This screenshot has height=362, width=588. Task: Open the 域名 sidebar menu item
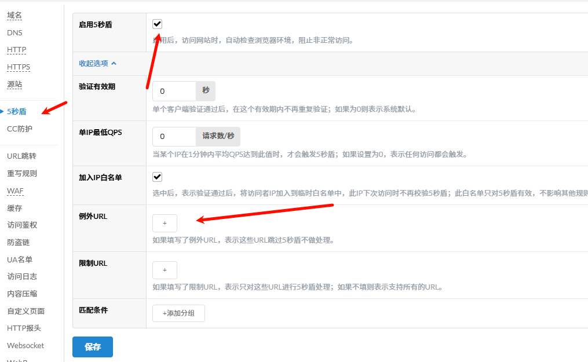[14, 15]
